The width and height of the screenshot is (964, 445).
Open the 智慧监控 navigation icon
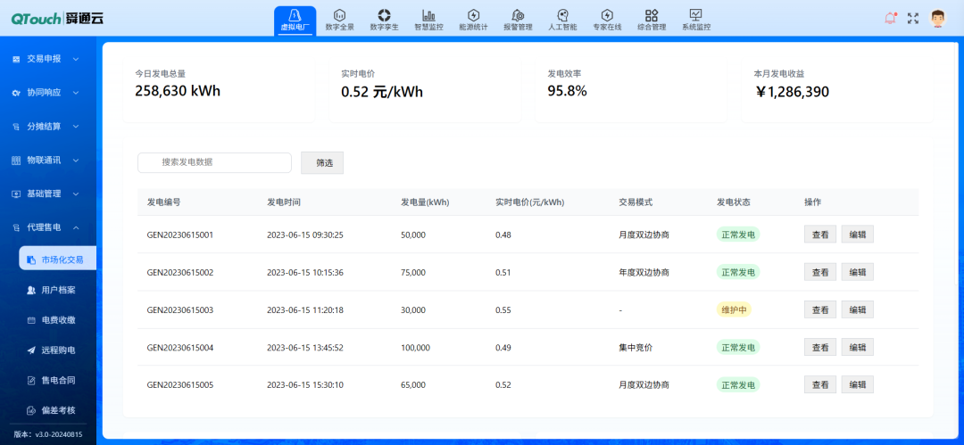coord(428,15)
